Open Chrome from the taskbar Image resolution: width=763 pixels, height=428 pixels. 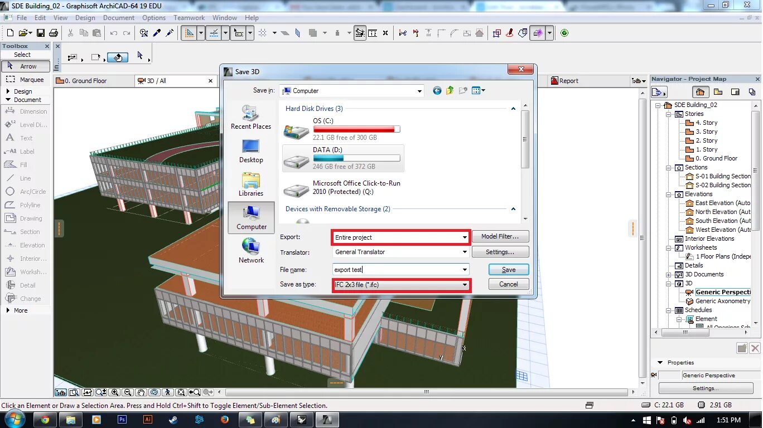(45, 420)
